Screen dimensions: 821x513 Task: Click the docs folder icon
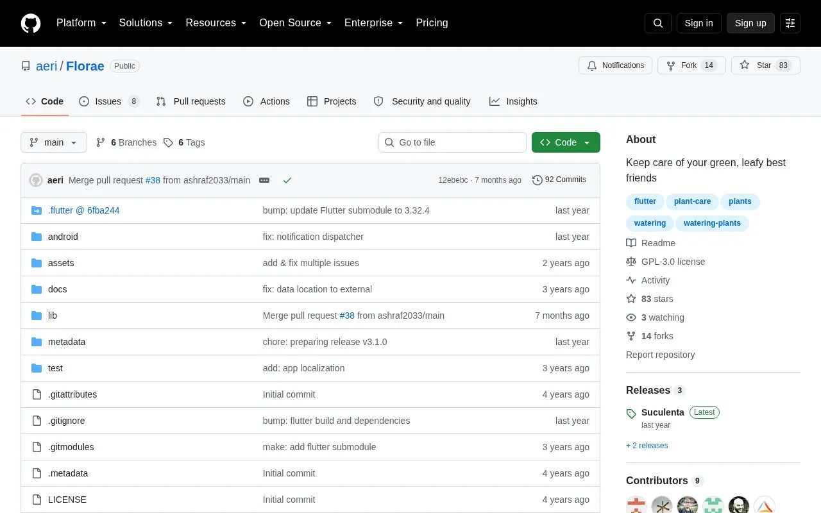[x=37, y=289]
